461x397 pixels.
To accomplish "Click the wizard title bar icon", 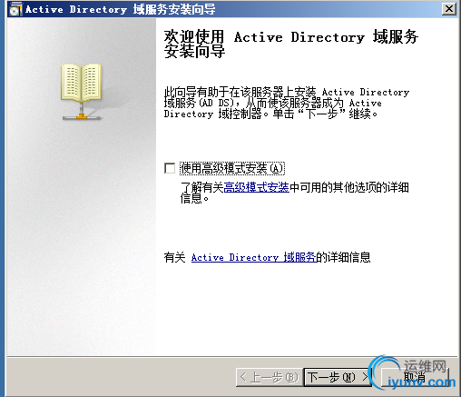I will [x=15, y=9].
